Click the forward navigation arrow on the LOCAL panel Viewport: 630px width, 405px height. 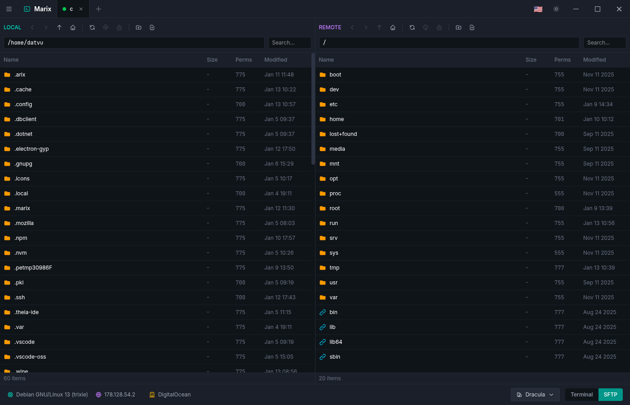(46, 27)
